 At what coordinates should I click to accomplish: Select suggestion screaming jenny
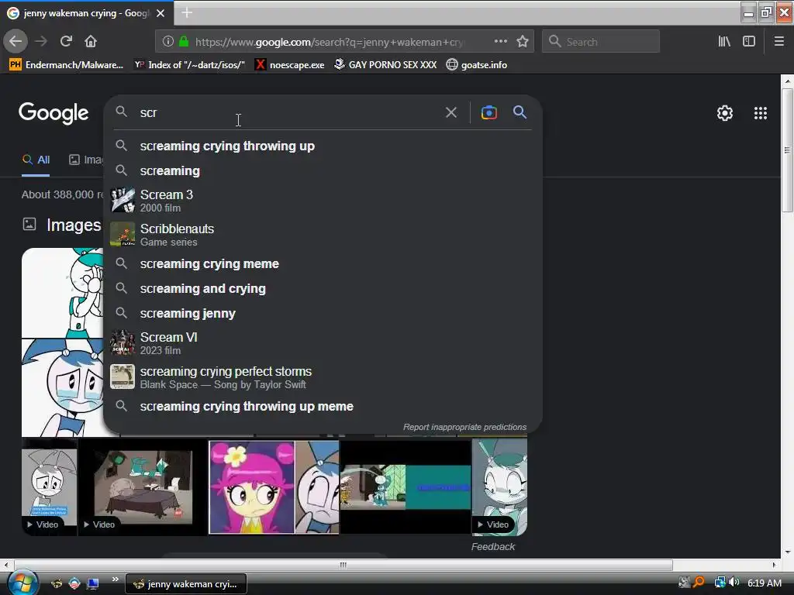click(x=323, y=313)
